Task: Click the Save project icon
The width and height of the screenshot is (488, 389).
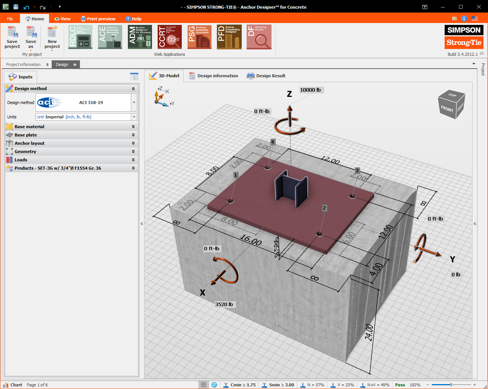Action: [12, 37]
